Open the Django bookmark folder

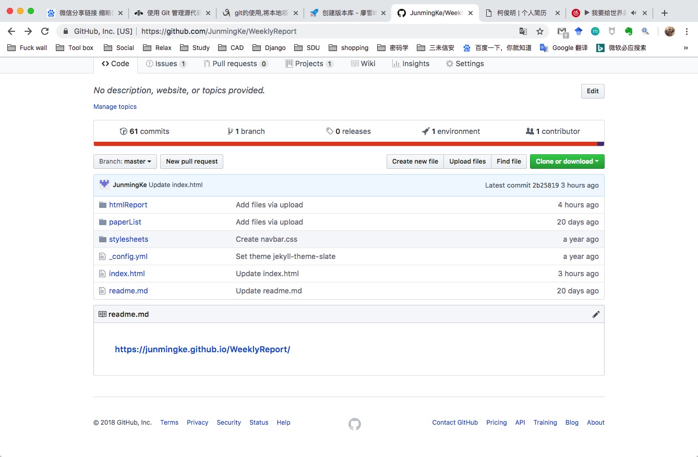pos(269,47)
